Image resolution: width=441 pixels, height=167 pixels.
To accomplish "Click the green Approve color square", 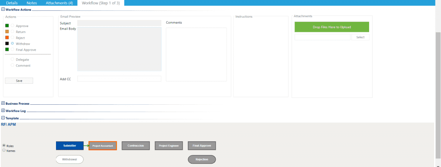I will point(7,25).
